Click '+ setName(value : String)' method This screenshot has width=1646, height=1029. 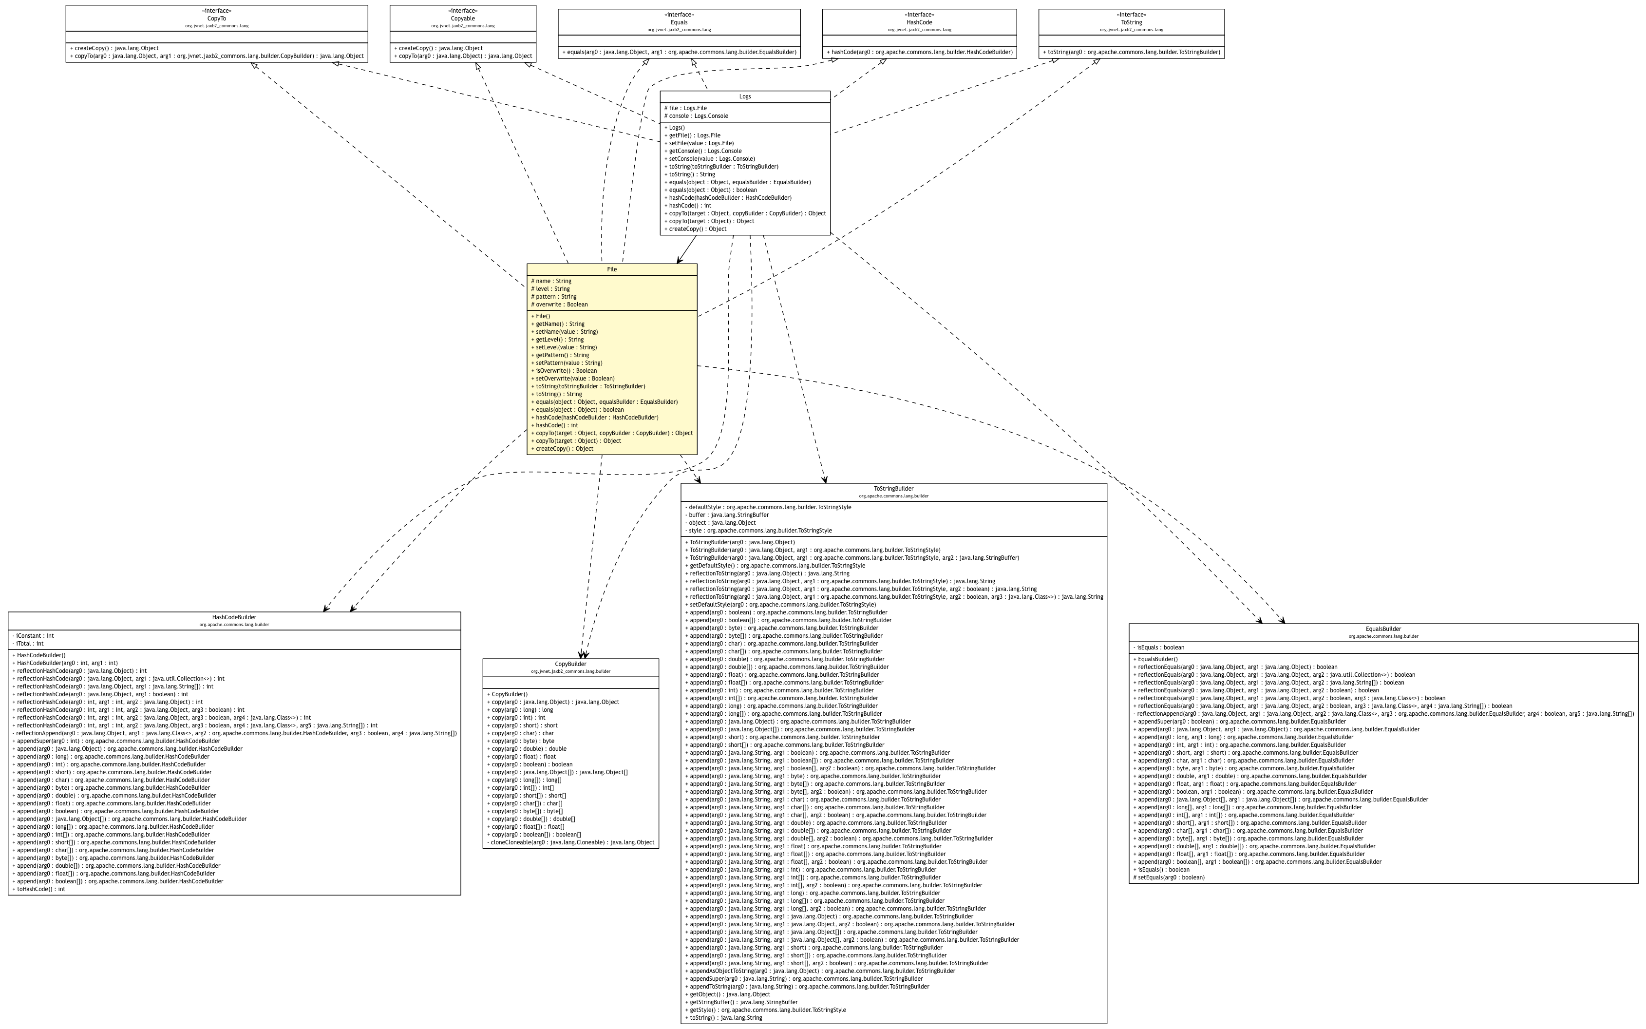pyautogui.click(x=564, y=332)
